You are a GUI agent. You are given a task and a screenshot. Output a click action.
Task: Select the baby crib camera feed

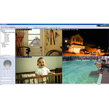(x=39, y=70)
